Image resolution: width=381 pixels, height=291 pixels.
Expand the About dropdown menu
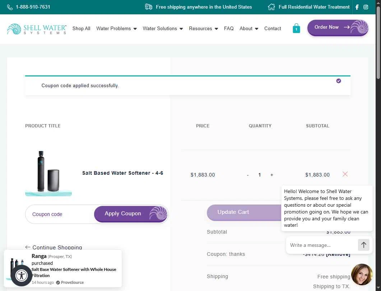pos(249,28)
